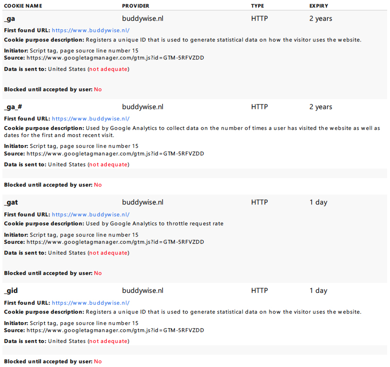Click 'not adequate' text under _gid cookie
The image size is (390, 367).
108,341
